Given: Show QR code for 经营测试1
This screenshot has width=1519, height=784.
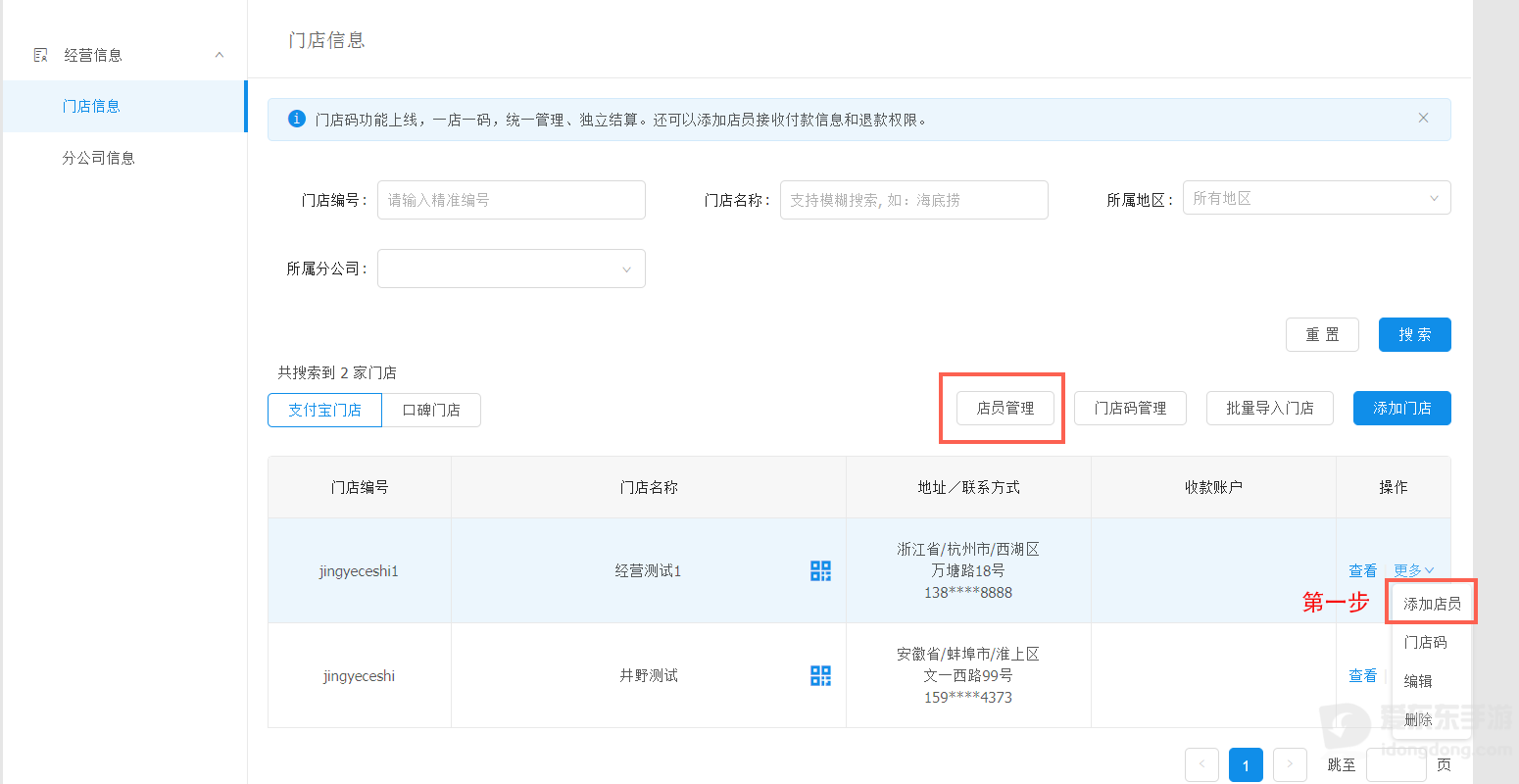Looking at the screenshot, I should click(x=820, y=570).
